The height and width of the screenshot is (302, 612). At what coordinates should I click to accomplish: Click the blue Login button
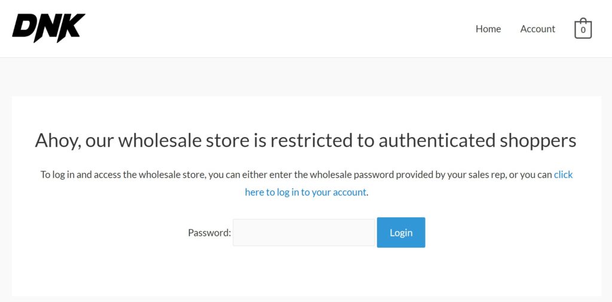pyautogui.click(x=401, y=232)
